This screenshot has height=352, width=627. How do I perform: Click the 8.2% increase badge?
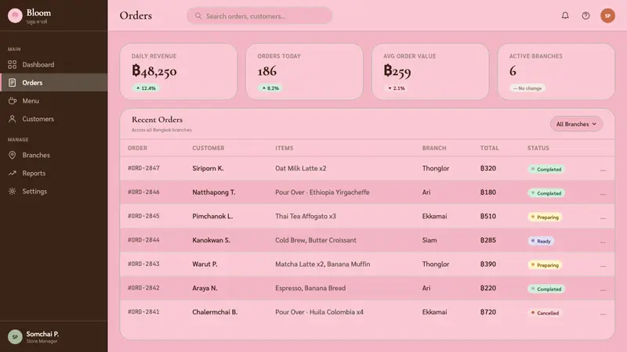pyautogui.click(x=270, y=88)
